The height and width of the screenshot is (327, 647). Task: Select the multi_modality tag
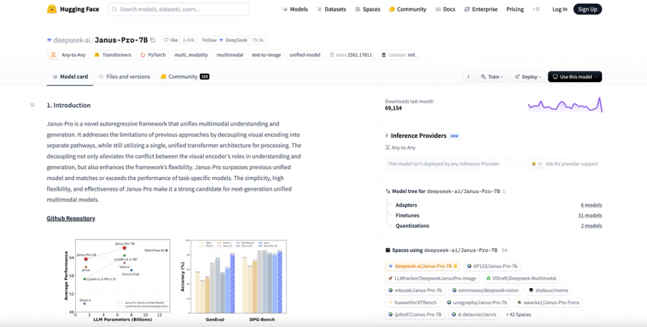tap(191, 55)
